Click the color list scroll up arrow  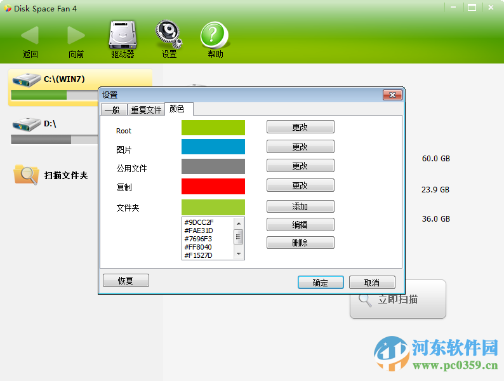point(239,223)
